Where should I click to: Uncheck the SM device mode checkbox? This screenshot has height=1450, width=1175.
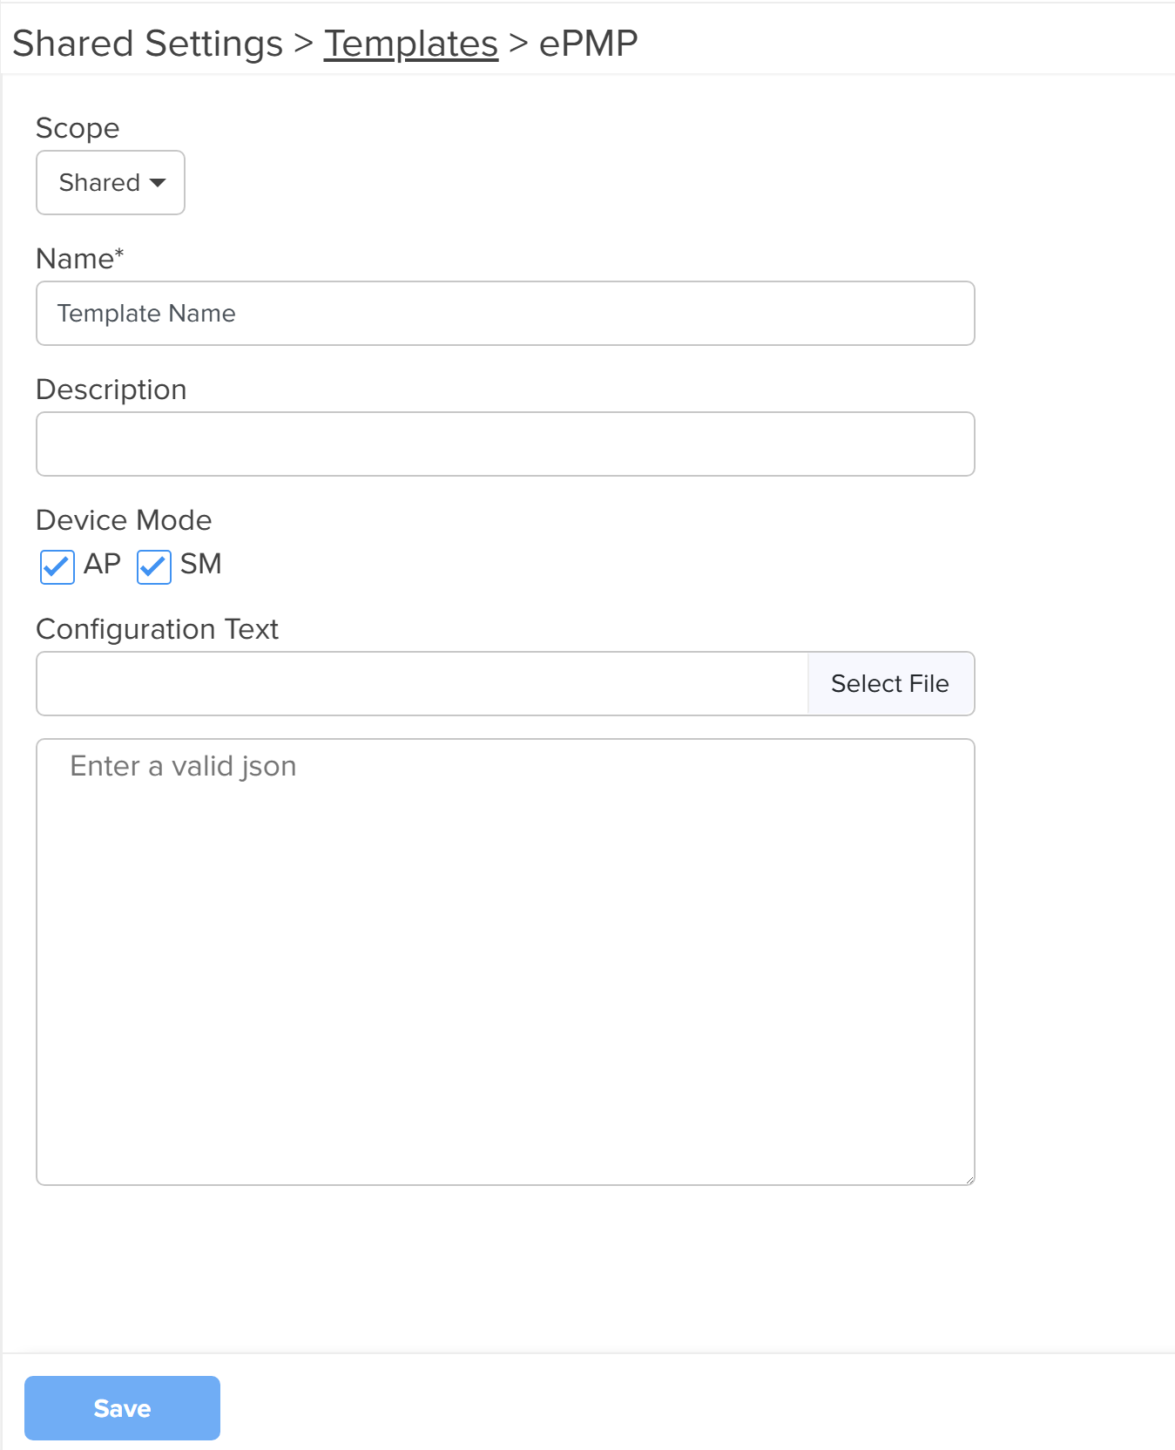(154, 566)
